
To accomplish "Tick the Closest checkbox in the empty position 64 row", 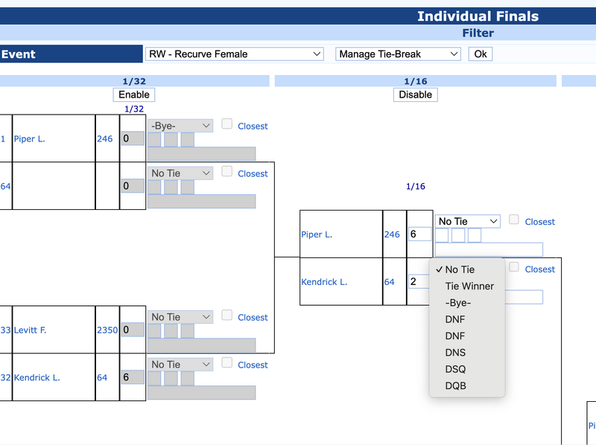I will (227, 171).
